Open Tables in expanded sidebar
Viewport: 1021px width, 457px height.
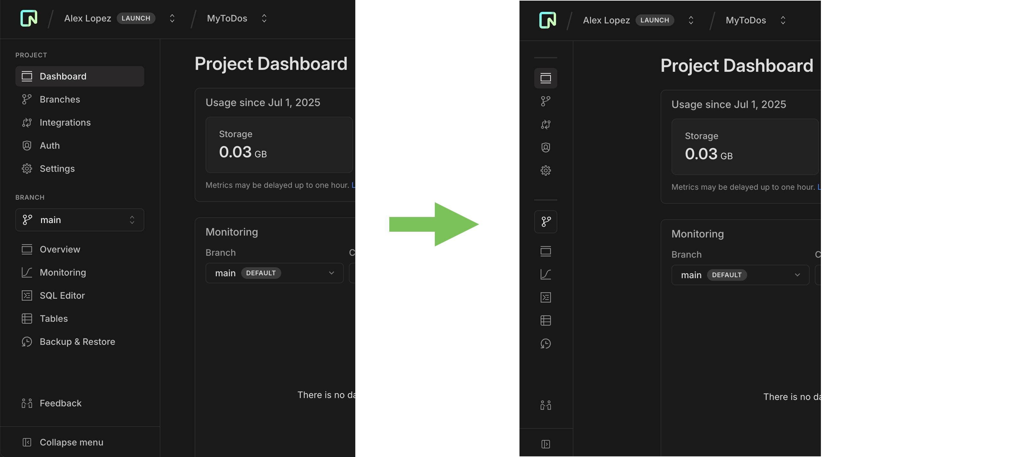click(80, 319)
